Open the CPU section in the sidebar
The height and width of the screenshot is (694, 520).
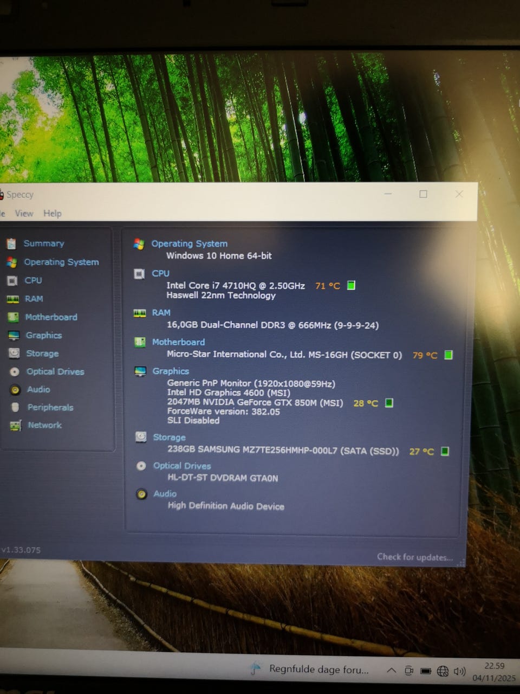tap(33, 280)
